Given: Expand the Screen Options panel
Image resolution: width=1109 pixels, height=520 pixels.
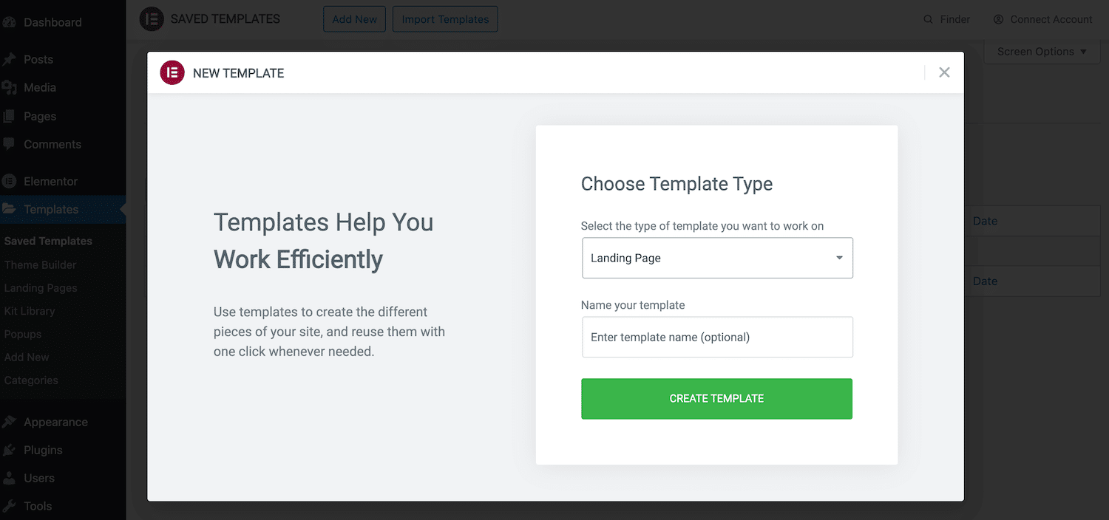Looking at the screenshot, I should click(1042, 52).
